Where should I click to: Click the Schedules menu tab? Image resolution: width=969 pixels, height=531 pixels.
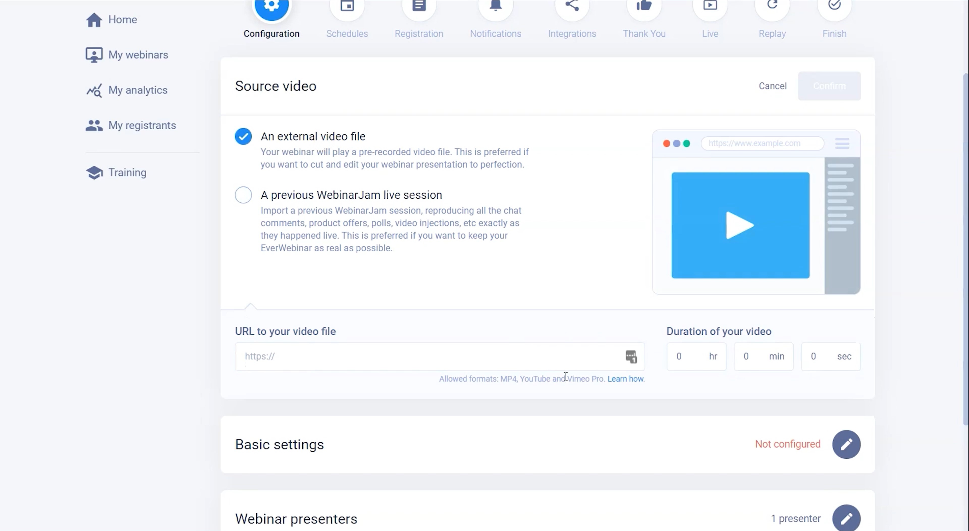point(347,20)
